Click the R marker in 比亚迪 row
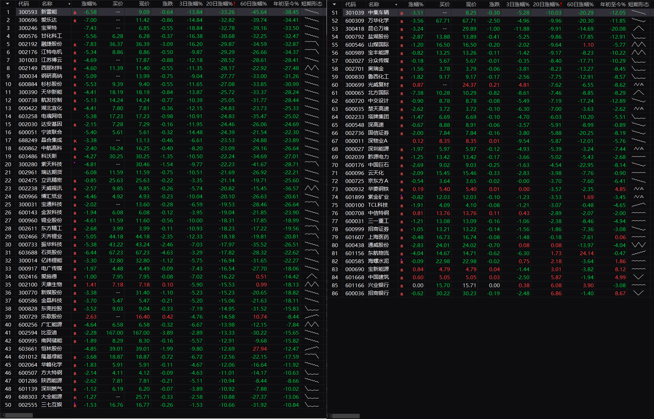The width and height of the screenshot is (654, 419). [x=75, y=334]
